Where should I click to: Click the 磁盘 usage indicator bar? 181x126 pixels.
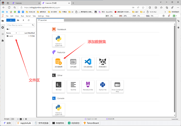pos(152,16)
